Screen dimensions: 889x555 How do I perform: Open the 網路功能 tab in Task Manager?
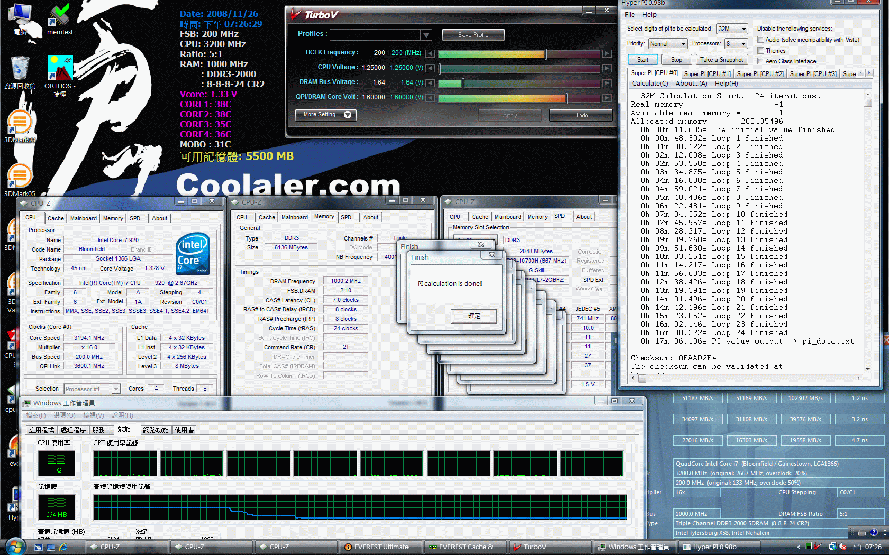(156, 430)
